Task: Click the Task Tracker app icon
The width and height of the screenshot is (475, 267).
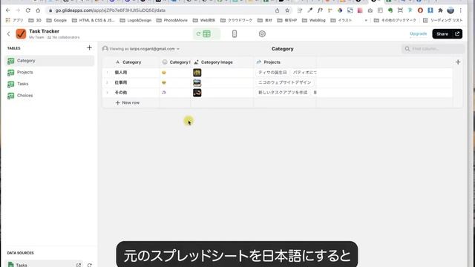Action: coord(21,34)
